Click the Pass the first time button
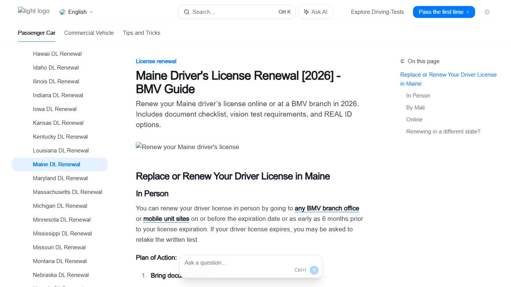 (x=444, y=12)
